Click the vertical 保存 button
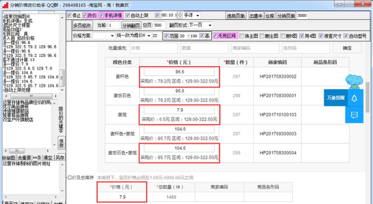Screen dimensions: 373x204 (61, 143)
